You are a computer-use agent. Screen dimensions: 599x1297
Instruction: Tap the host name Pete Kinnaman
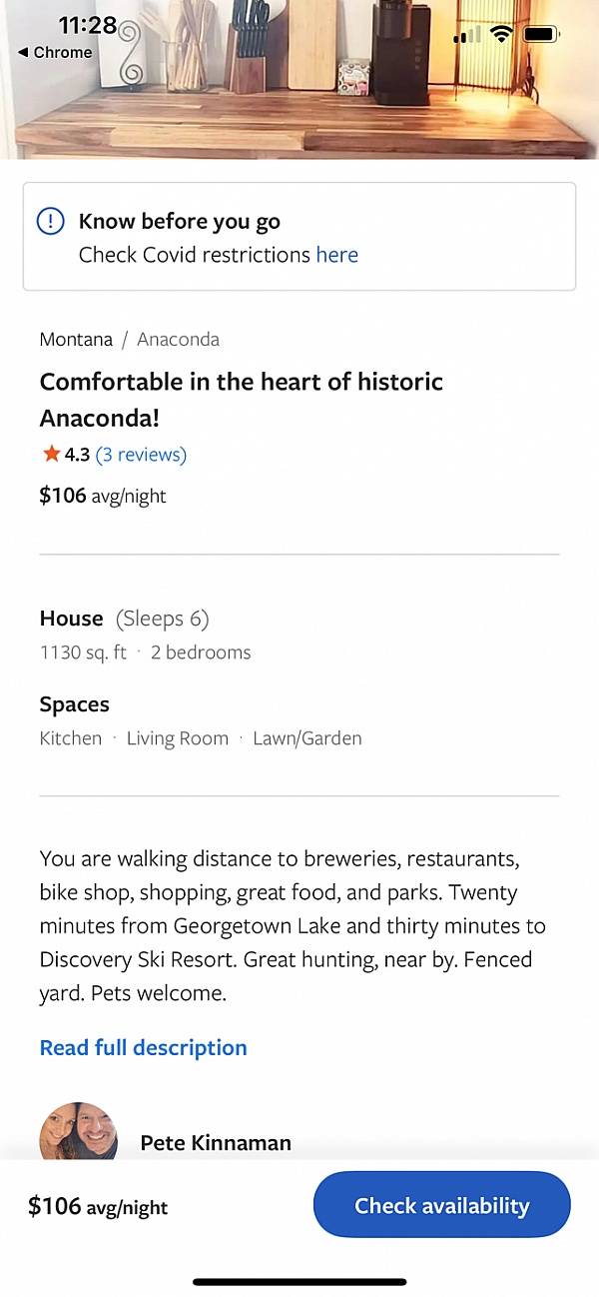point(216,1143)
